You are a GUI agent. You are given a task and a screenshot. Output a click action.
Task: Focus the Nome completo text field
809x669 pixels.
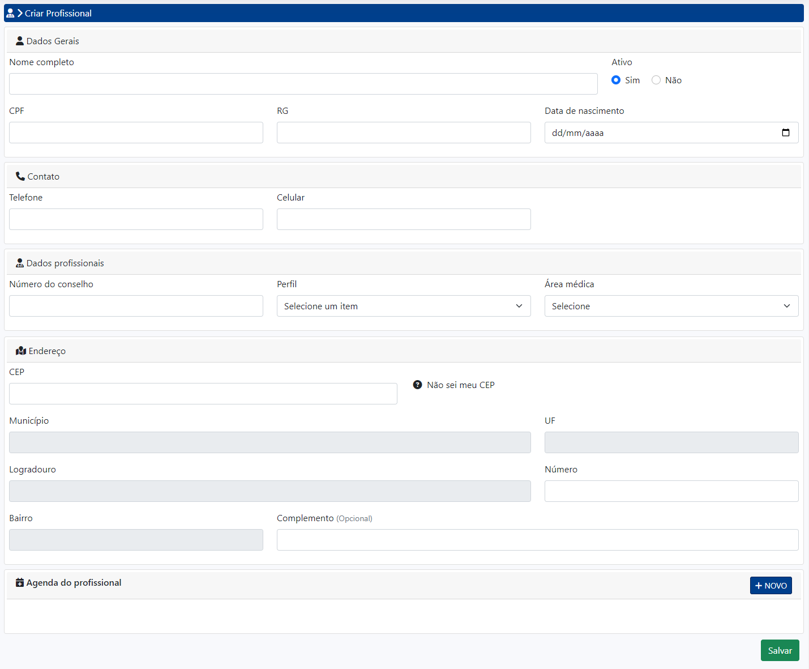pyautogui.click(x=303, y=84)
